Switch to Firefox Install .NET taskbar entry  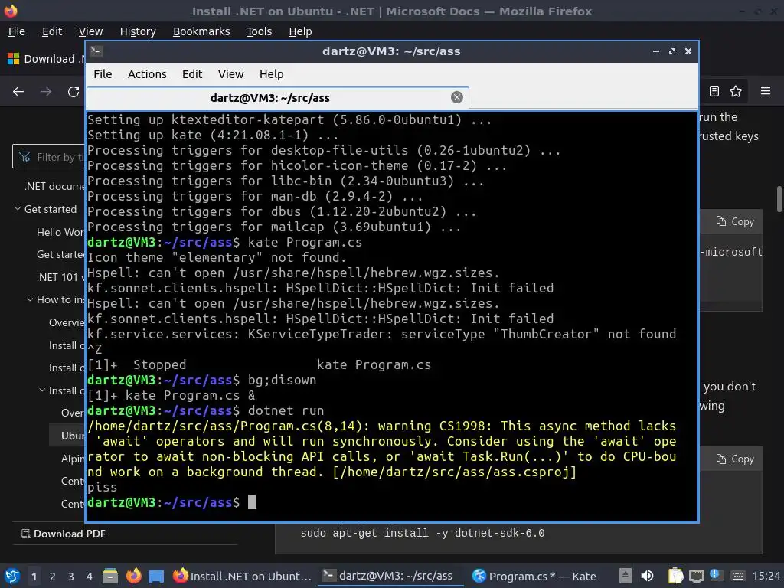(242, 576)
